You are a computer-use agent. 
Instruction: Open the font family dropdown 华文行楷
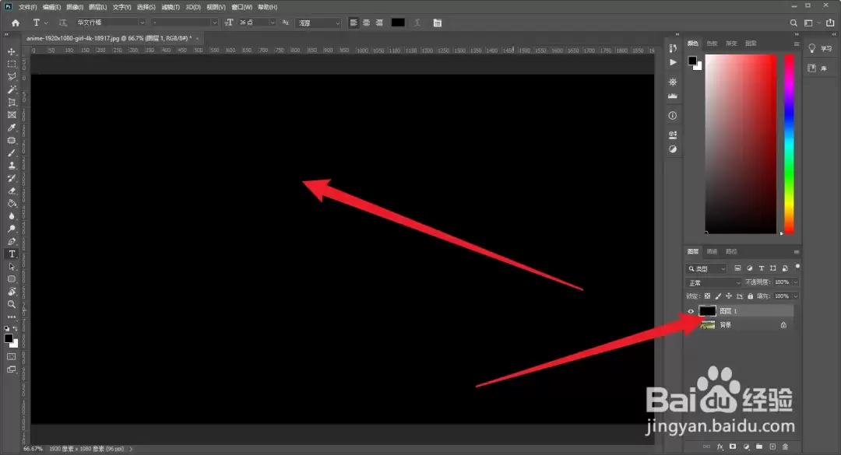tap(110, 23)
